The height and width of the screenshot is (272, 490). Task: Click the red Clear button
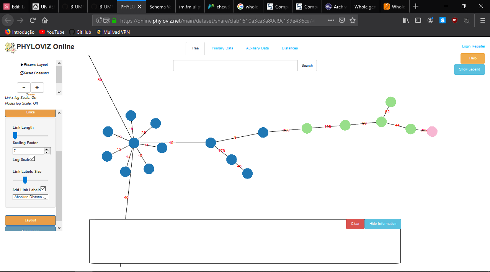(355, 224)
